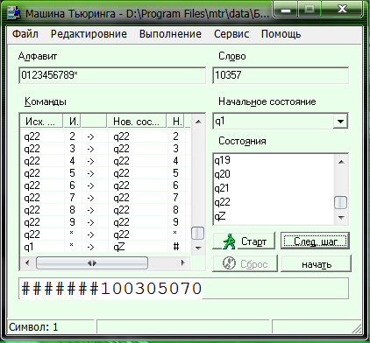Click the След. шаг button
The width and height of the screenshot is (370, 343).
tap(315, 241)
